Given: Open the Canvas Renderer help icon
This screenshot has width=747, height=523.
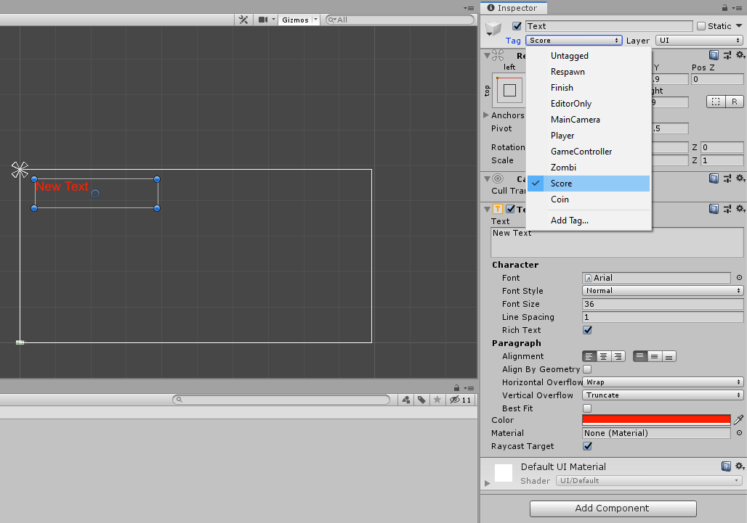Looking at the screenshot, I should pyautogui.click(x=714, y=178).
